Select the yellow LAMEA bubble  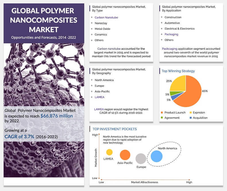tap(109, 152)
